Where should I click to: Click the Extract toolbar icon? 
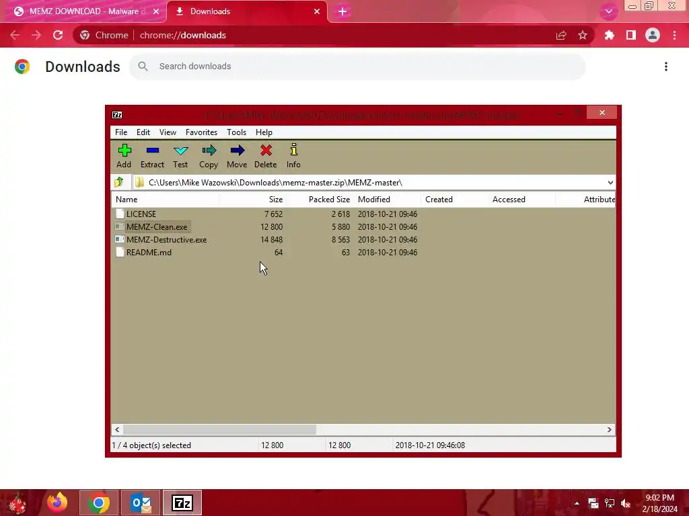[x=153, y=150]
